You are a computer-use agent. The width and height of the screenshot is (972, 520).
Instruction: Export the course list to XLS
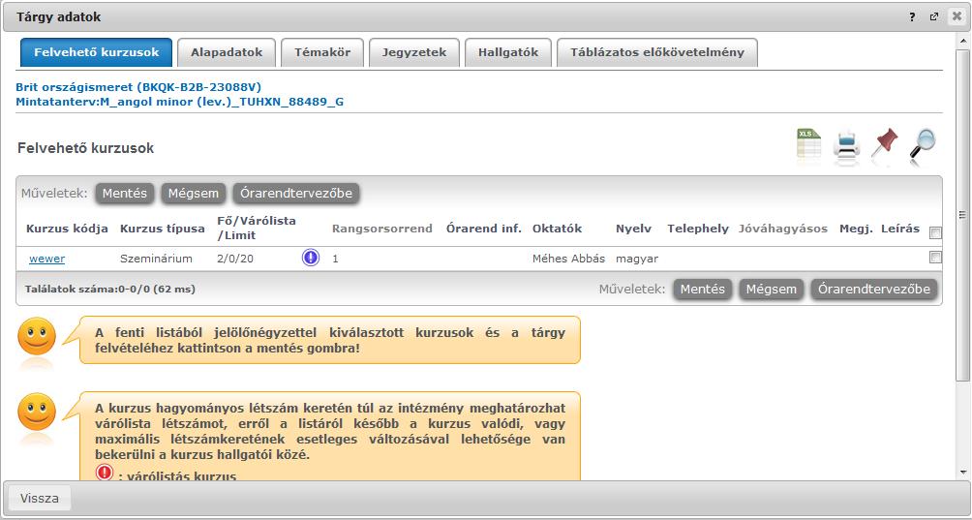808,143
